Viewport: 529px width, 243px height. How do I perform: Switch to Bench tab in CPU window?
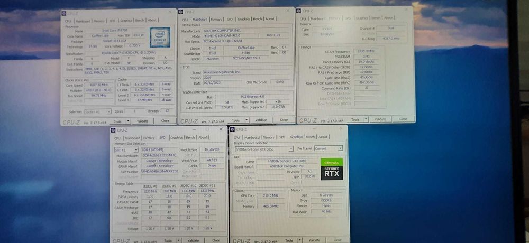pos(140,21)
